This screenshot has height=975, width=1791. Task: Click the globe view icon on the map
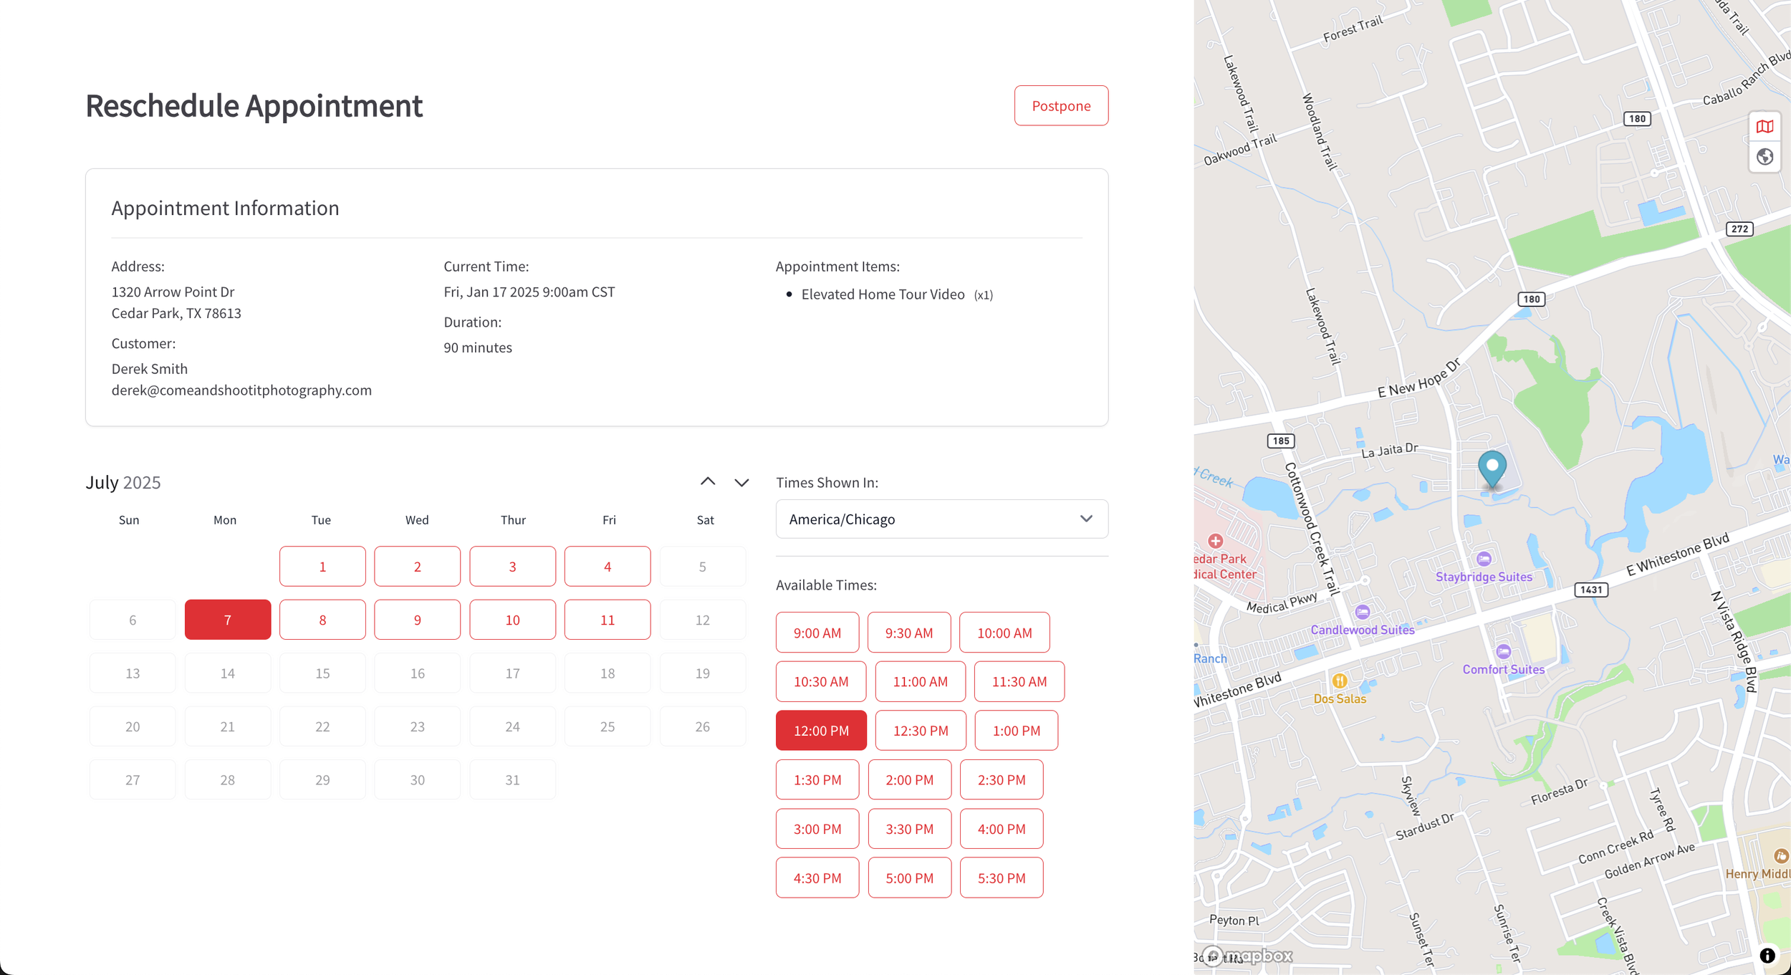coord(1764,157)
